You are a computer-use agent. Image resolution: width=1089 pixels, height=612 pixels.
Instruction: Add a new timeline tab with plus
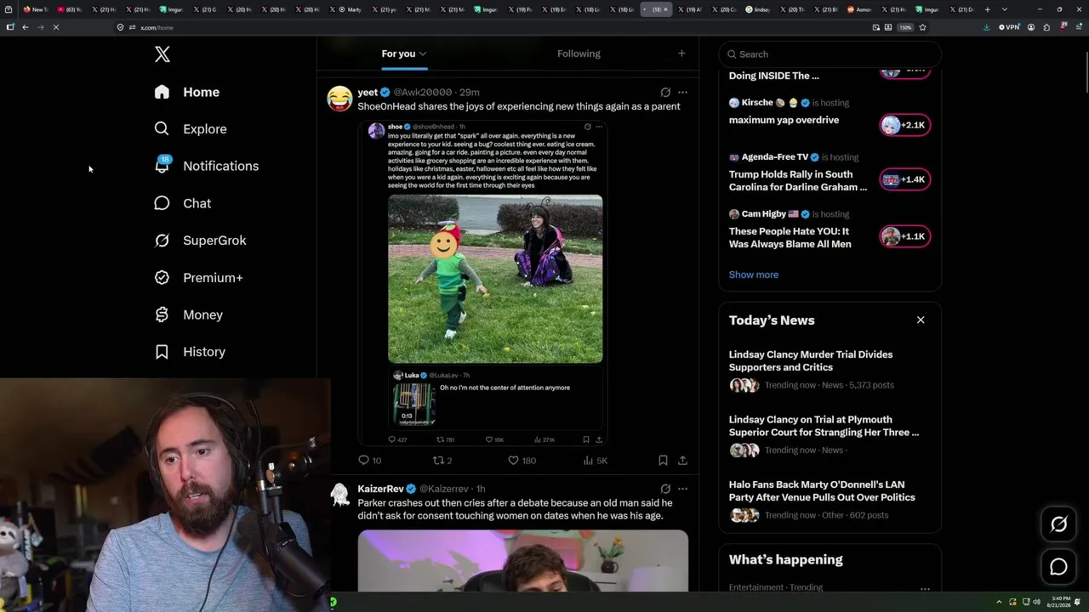click(681, 54)
